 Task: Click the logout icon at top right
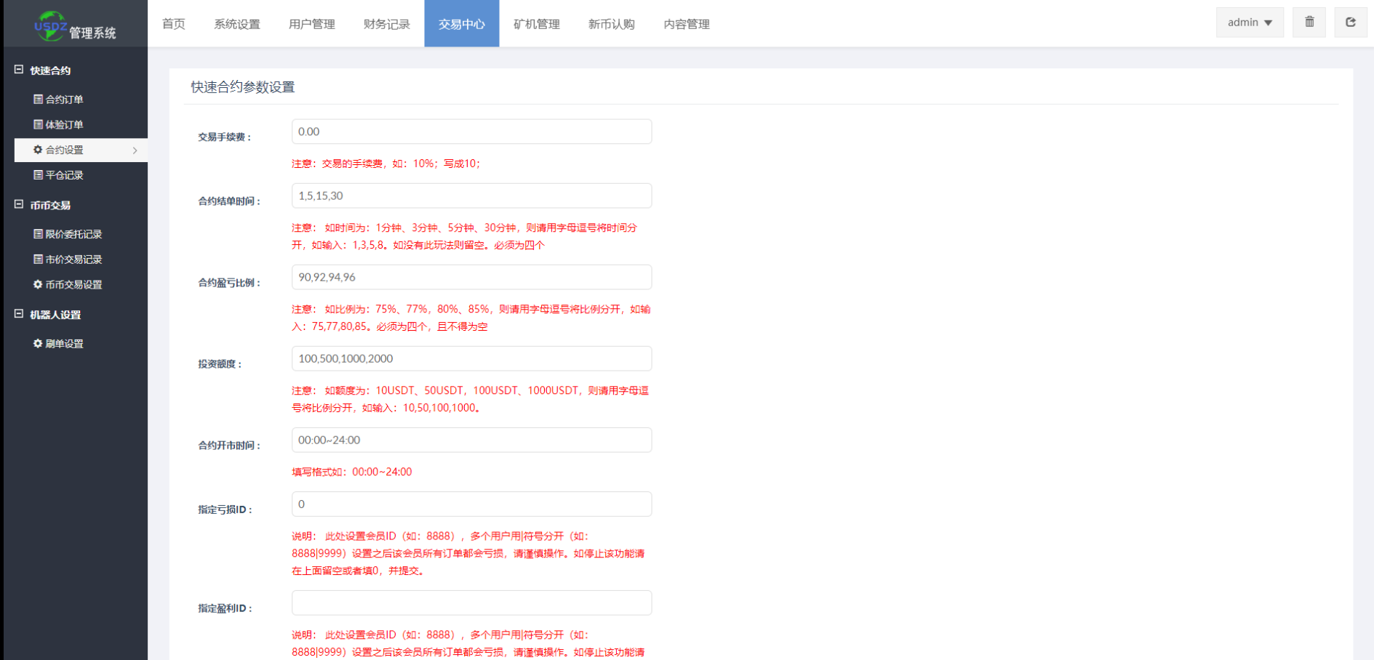[x=1351, y=22]
